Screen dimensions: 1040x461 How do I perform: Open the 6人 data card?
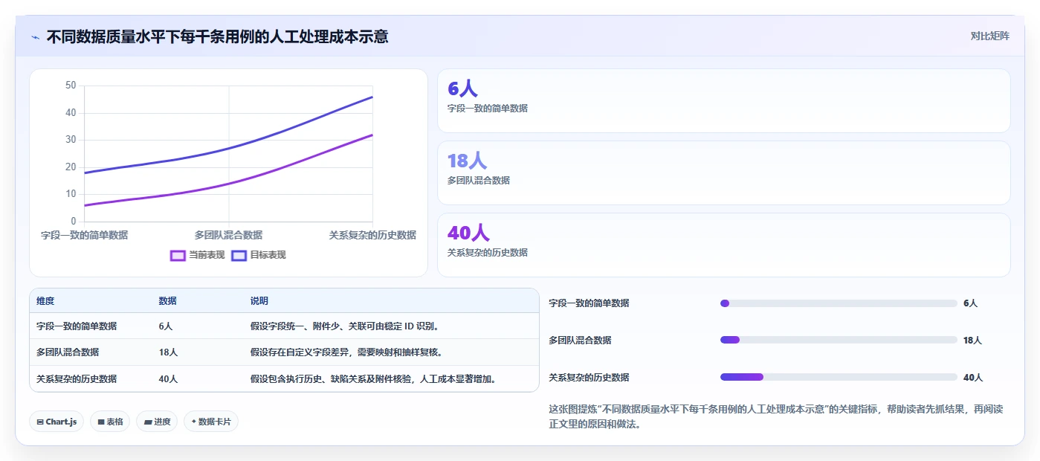pos(724,101)
